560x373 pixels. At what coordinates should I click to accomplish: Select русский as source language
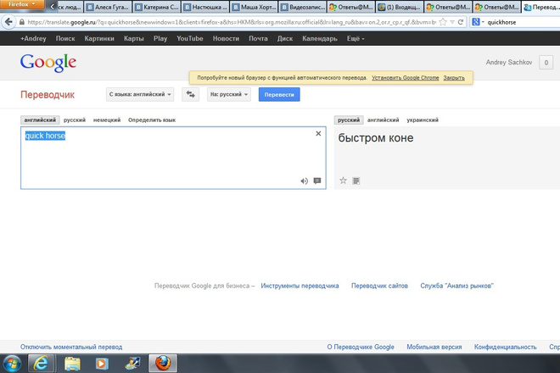[75, 120]
